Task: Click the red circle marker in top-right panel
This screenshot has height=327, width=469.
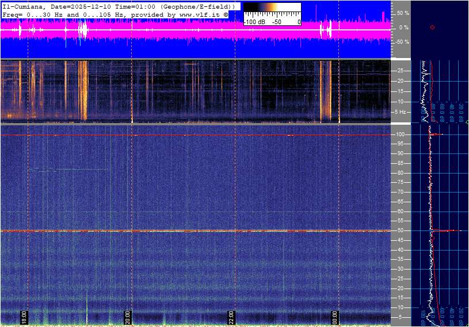Action: pos(432,27)
